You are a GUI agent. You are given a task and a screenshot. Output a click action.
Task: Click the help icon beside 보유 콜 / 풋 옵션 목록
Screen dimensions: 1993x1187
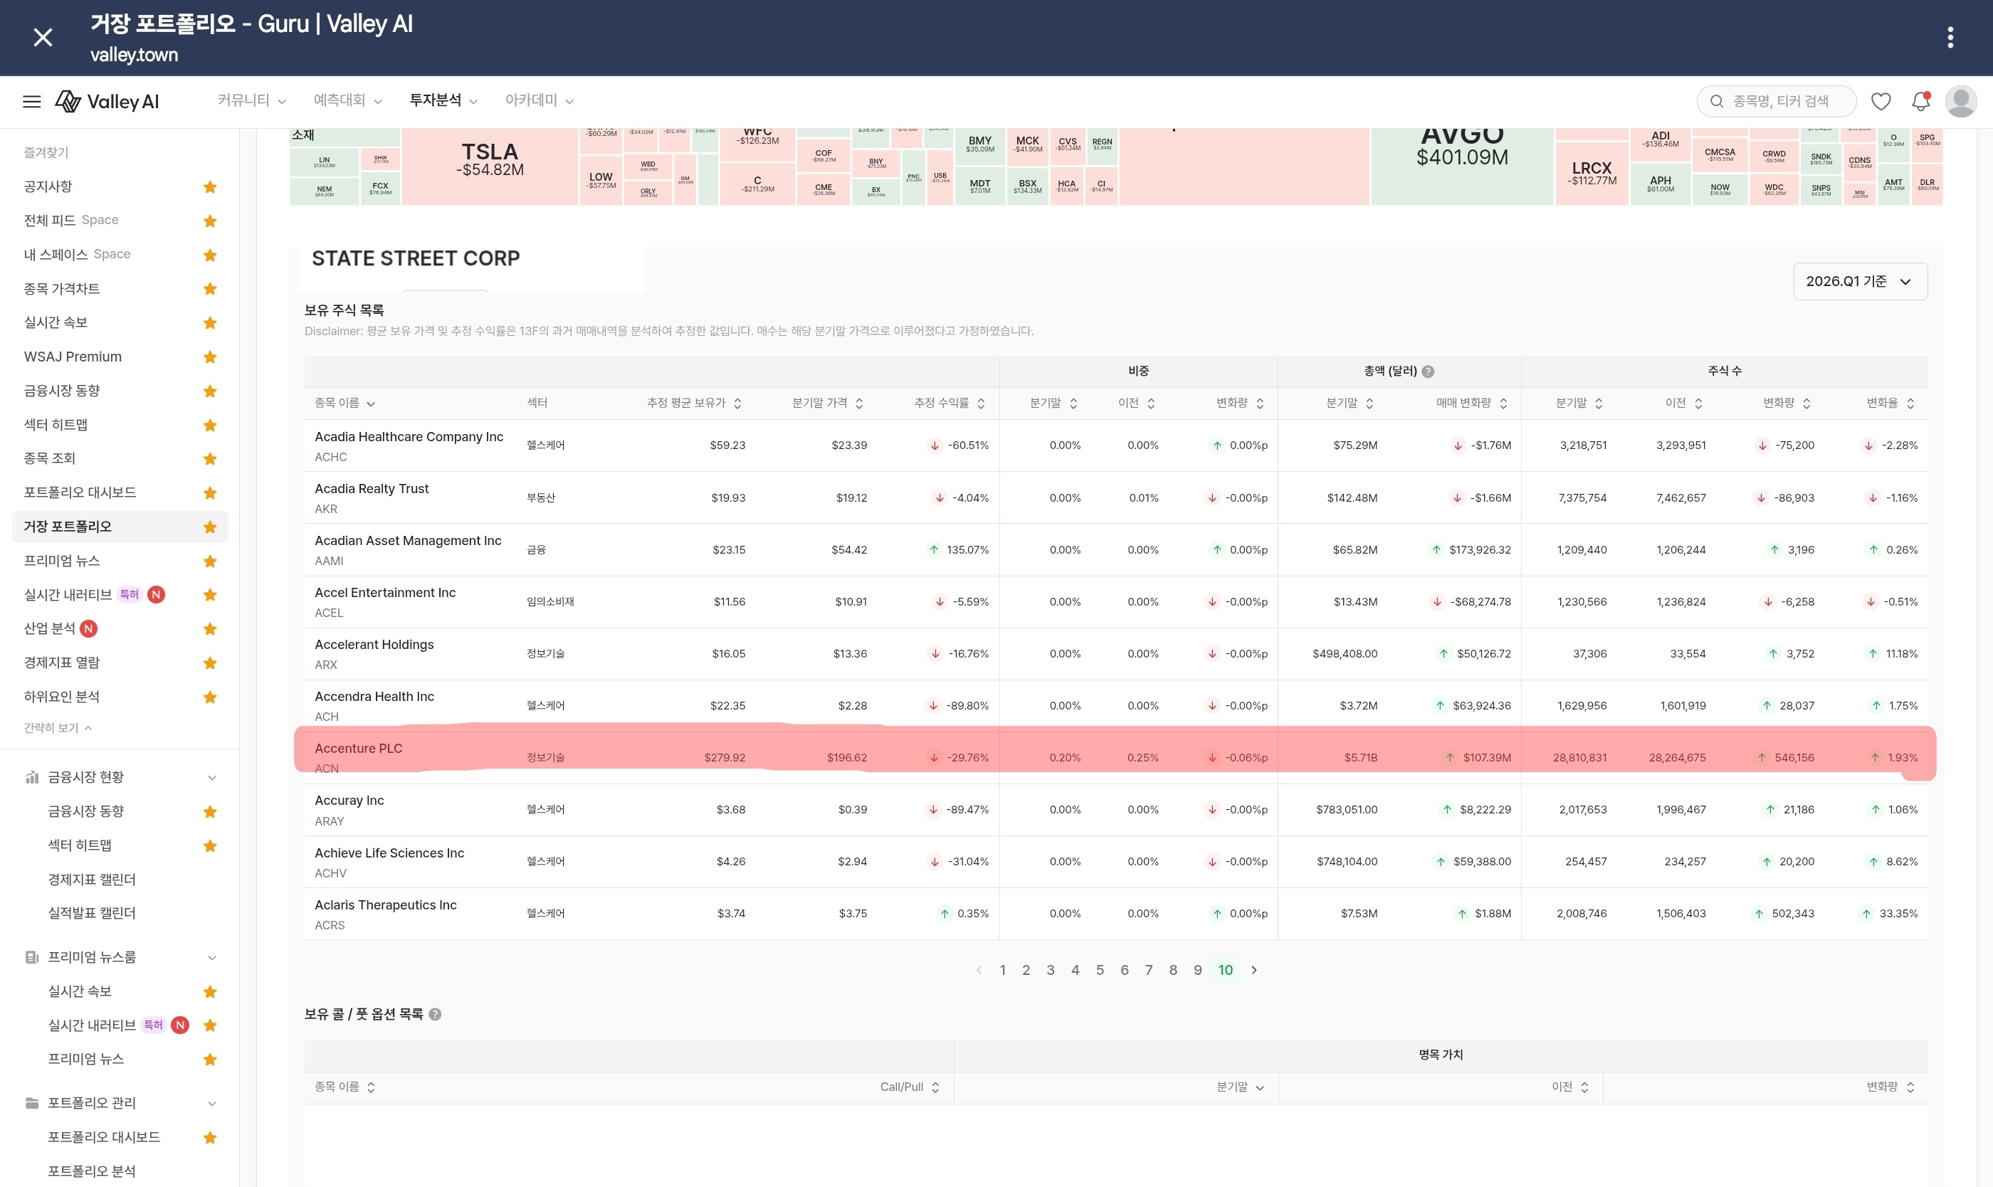click(x=435, y=1014)
